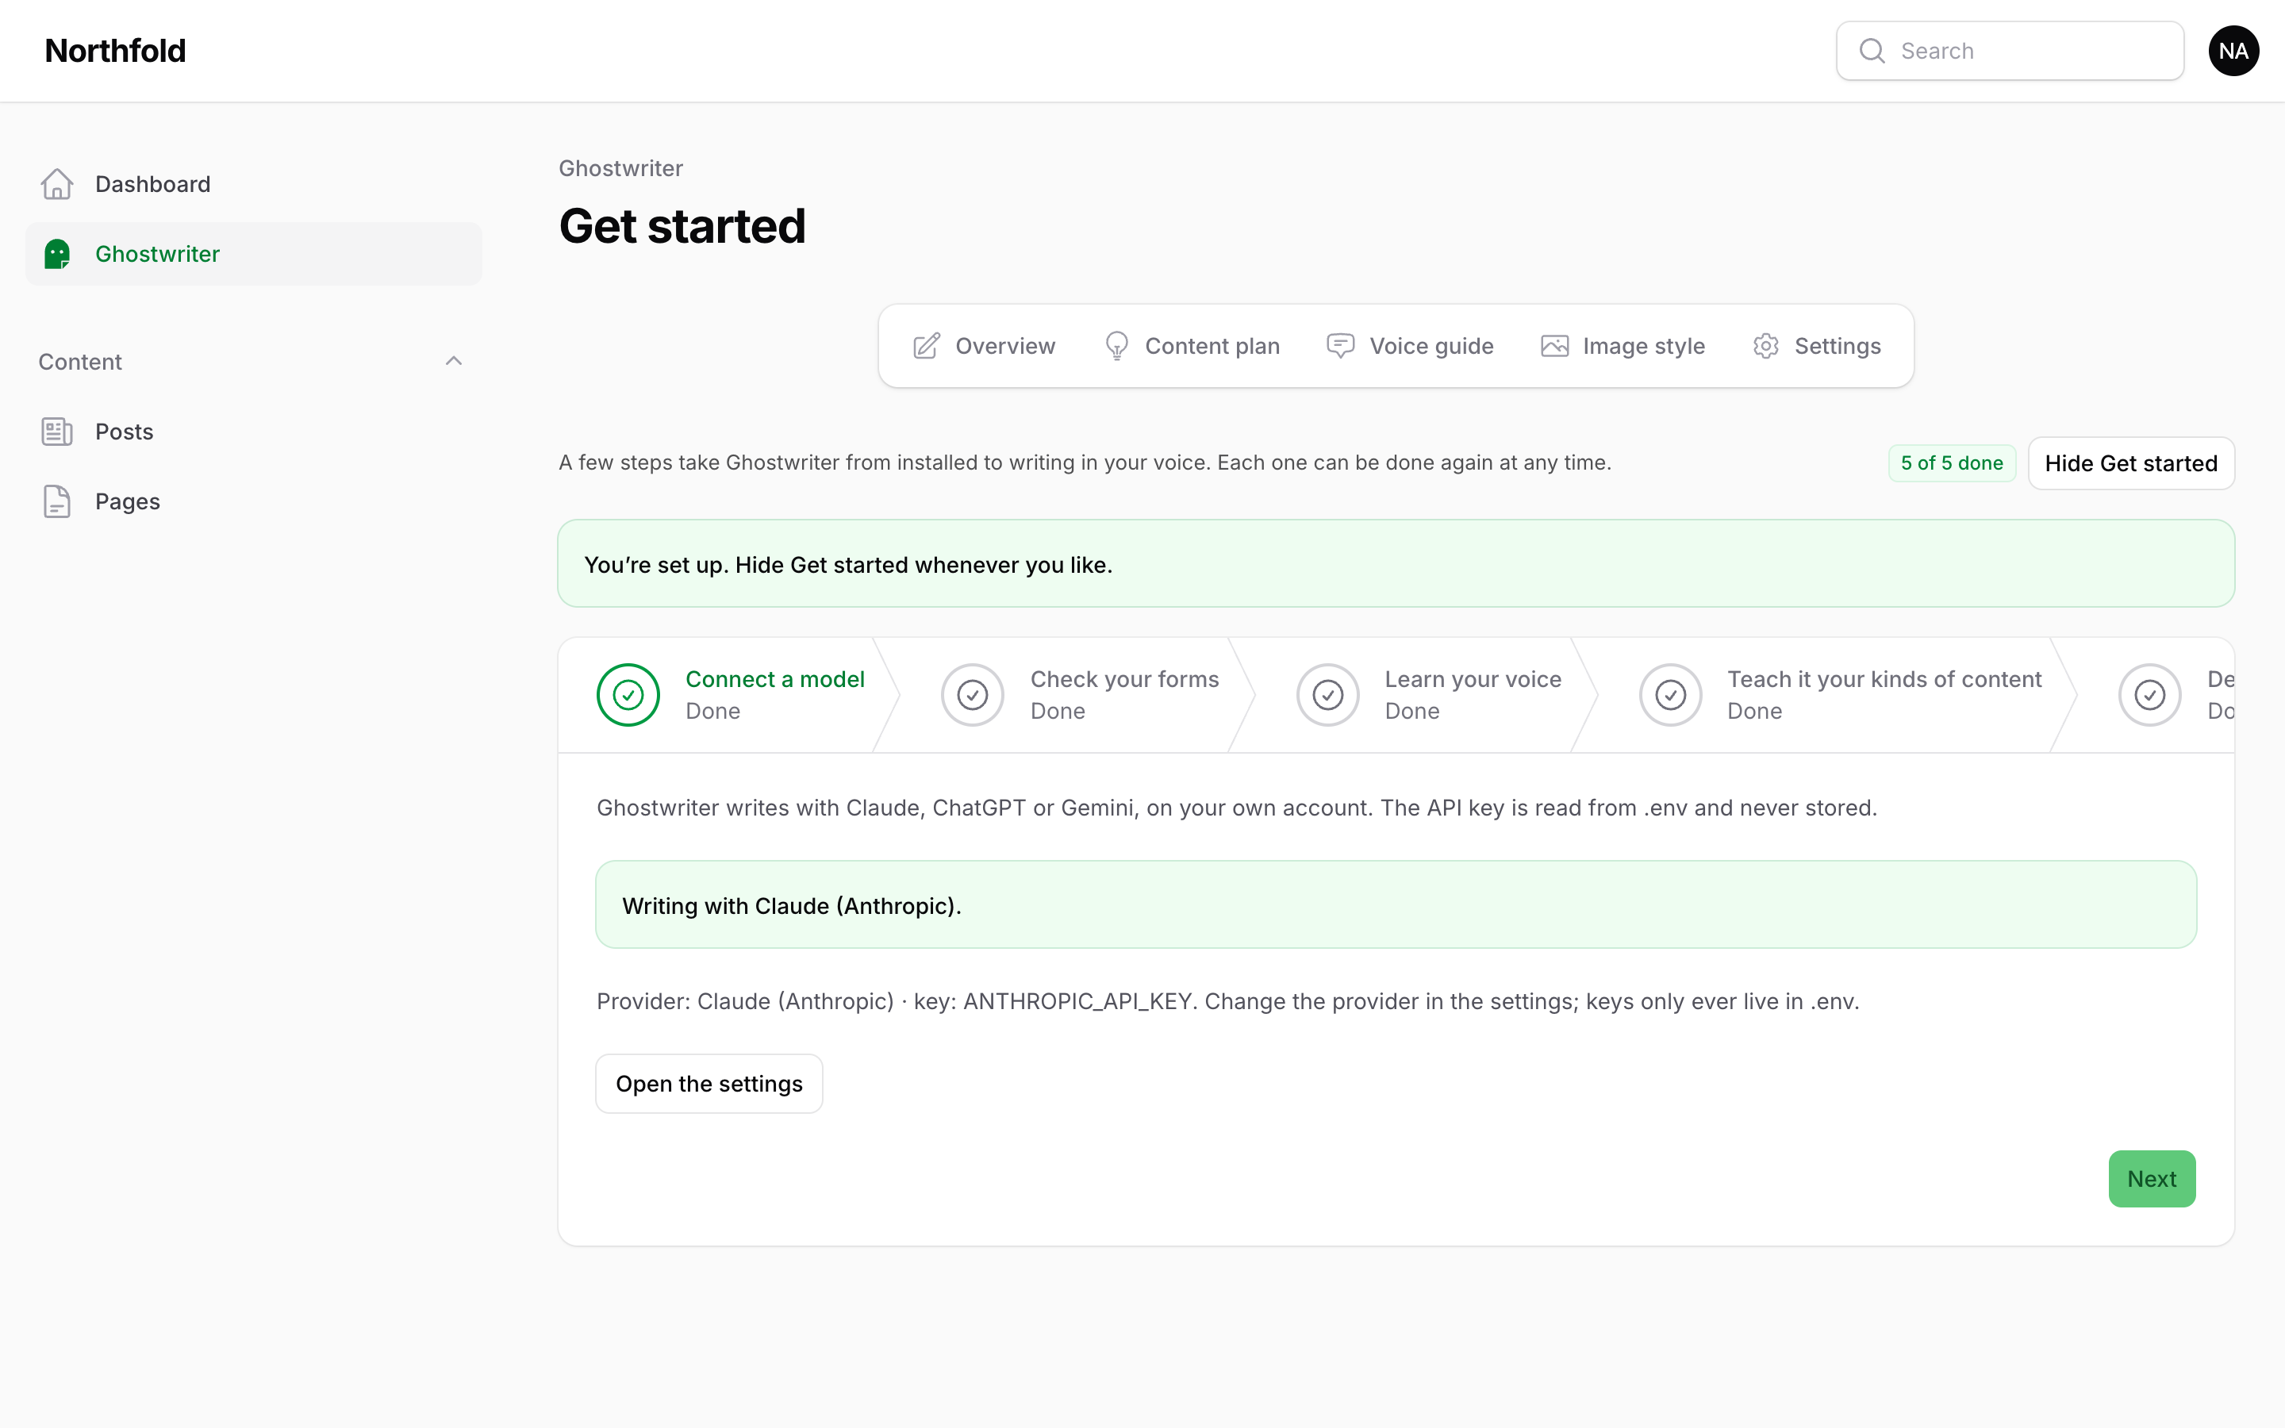Go to Pages in the sidebar

click(253, 501)
